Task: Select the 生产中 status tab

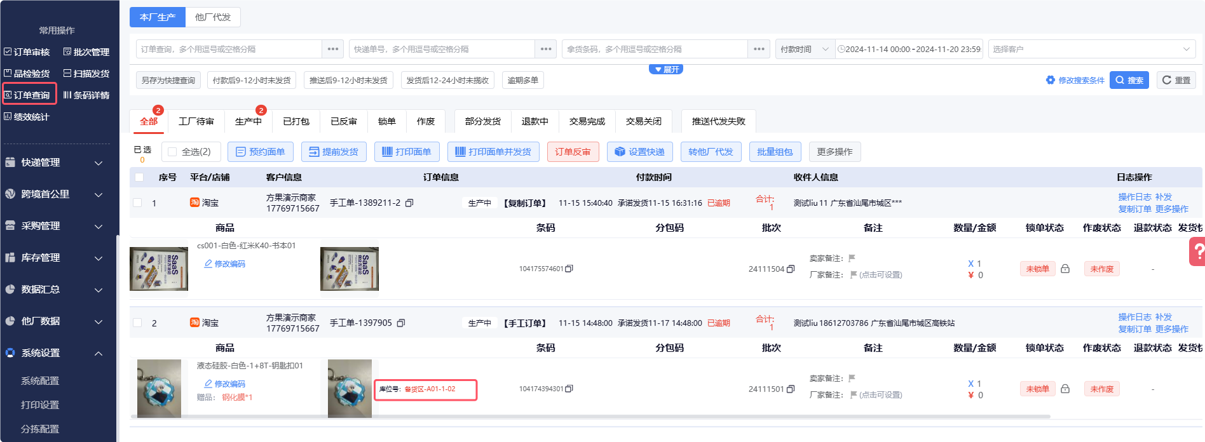Action: (x=248, y=121)
